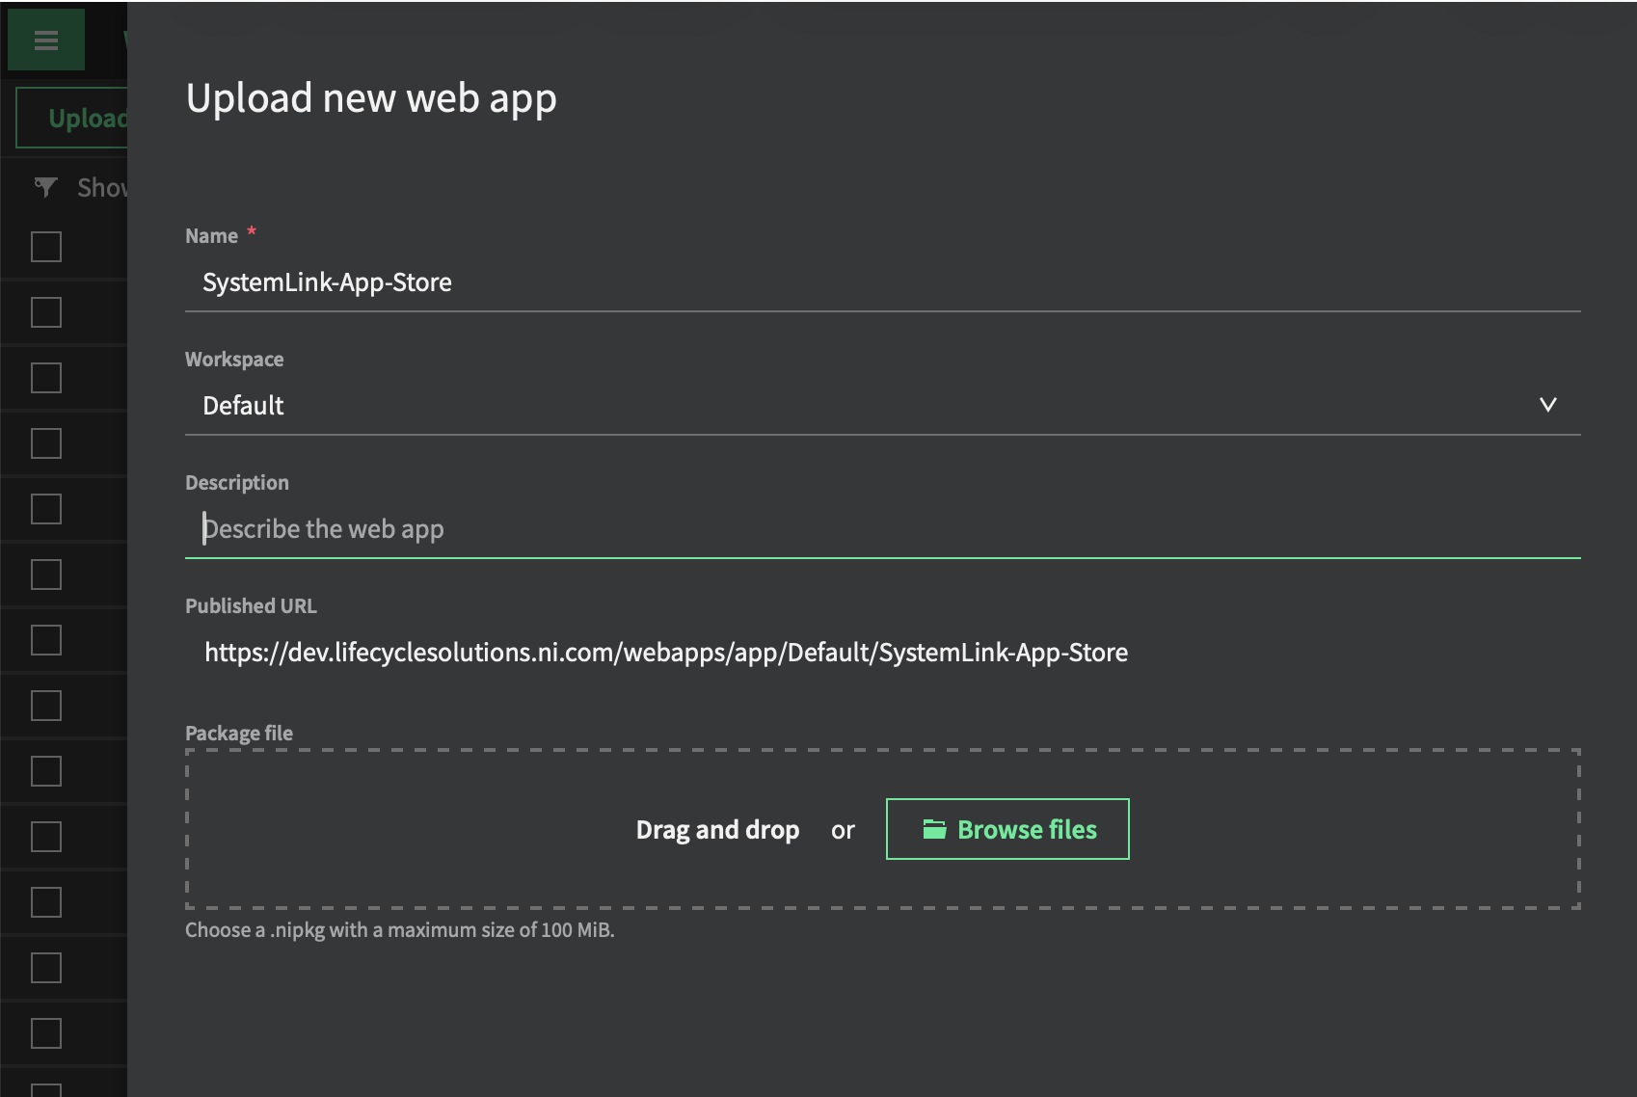Click the Published URL text

tap(666, 653)
